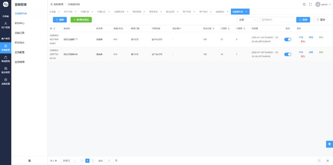This screenshot has height=165, width=333.
Task: Click 发放 for 测试优惠券777
Action: [x=321, y=37]
